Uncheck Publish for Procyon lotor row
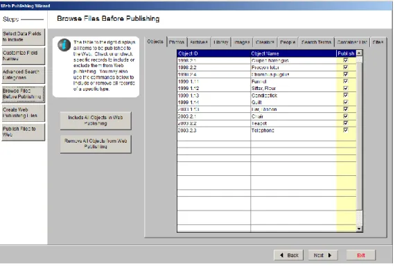Viewport: 395px width, 266px height. 346,67
